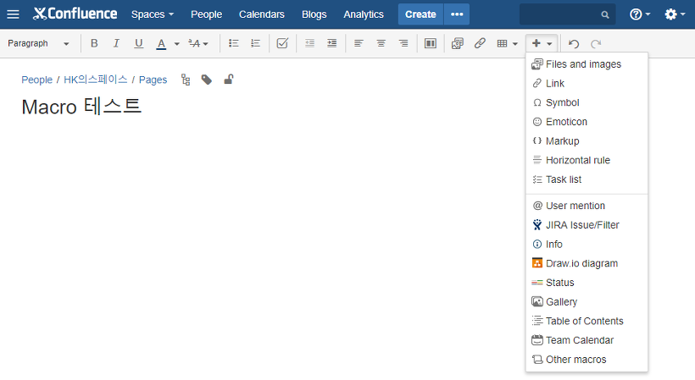Align text left
Viewport: 695px width, 380px height.
[x=359, y=43]
